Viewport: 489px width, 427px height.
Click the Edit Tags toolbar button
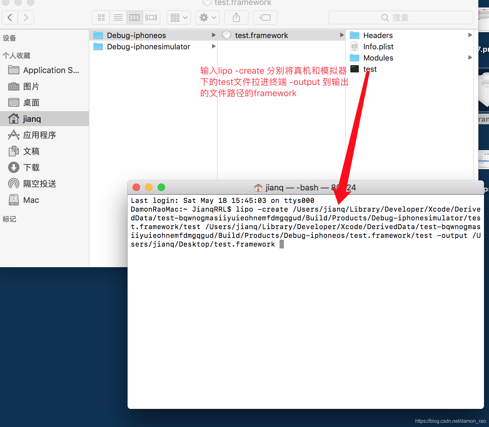(x=265, y=17)
